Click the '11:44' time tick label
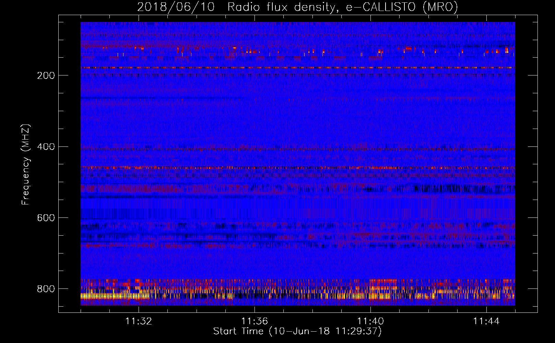Viewport: 555px width, 343px height. click(486, 321)
